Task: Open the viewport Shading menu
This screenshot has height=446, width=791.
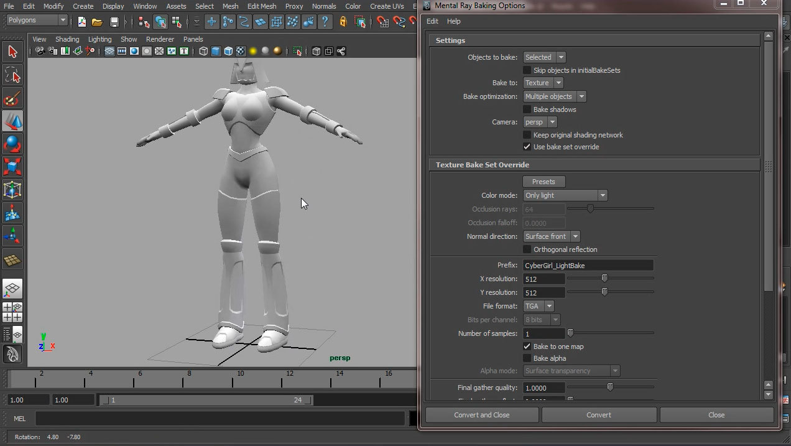Action: coord(67,39)
